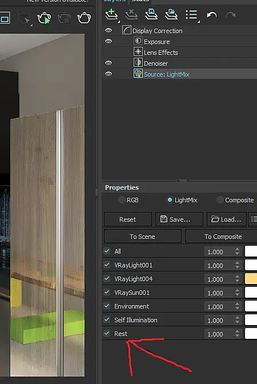This screenshot has height=384, width=257.
Task: Click the greyed-out abort rendering teapot icon
Action: [64, 18]
